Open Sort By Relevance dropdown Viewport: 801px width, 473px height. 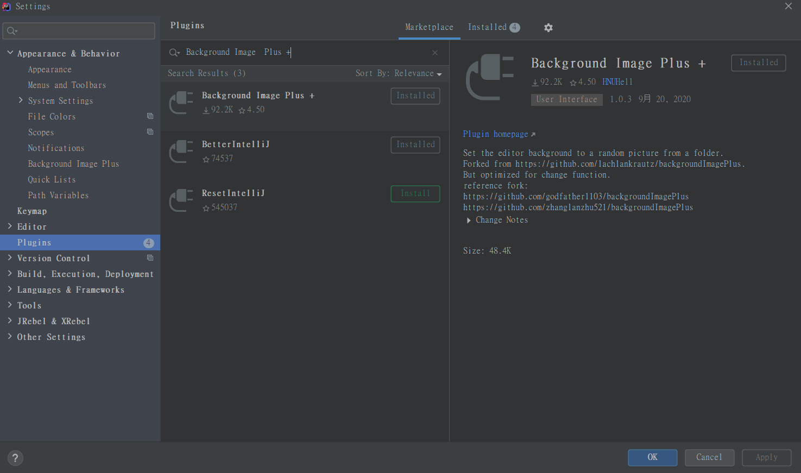tap(399, 73)
